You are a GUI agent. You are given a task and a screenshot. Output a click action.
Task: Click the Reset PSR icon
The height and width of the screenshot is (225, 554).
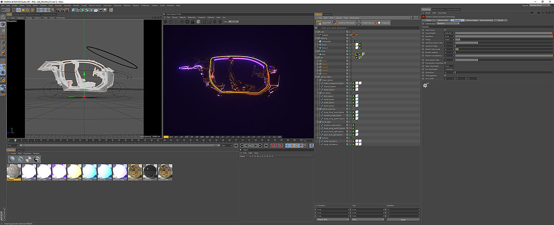[319, 23]
